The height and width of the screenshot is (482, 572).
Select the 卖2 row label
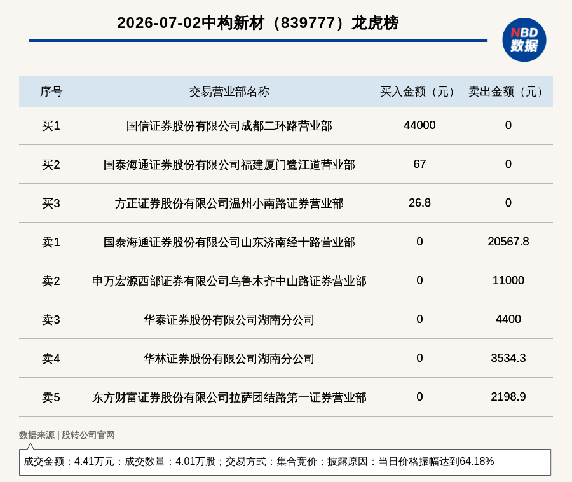click(51, 281)
